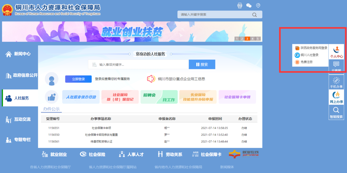Open the 社会保障卡申领 service tile
The height and width of the screenshot is (173, 347).
[x=237, y=97]
